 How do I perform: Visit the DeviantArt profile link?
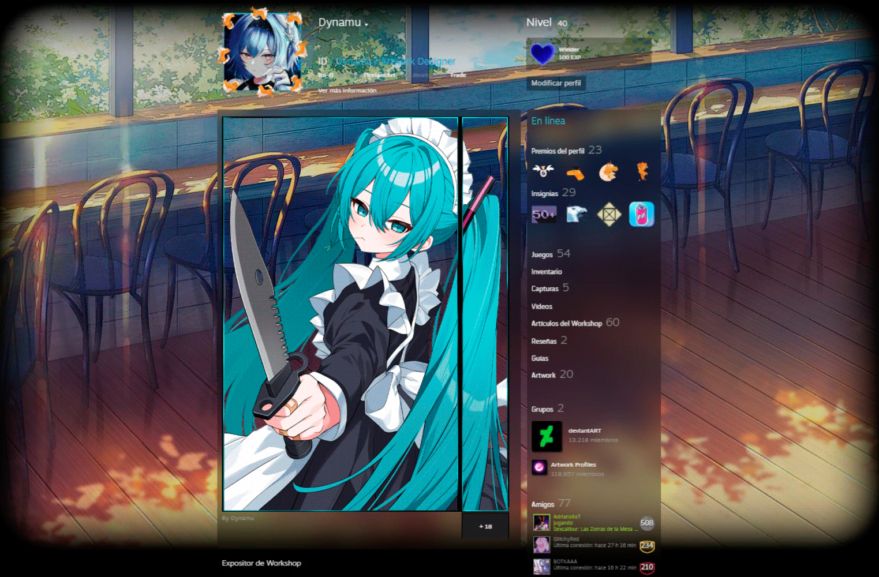[x=380, y=75]
